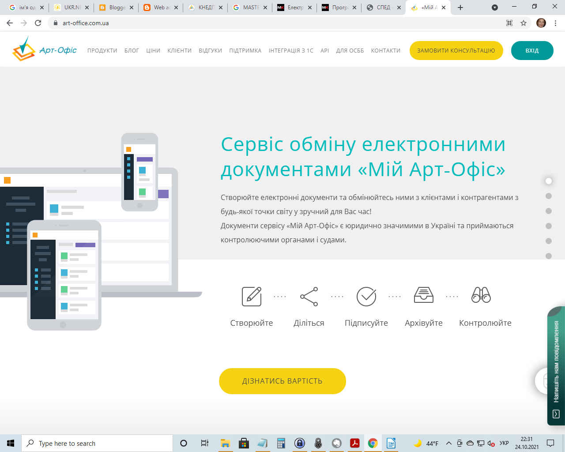Image resolution: width=565 pixels, height=452 pixels.
Task: Click the Архівуйте inbox tray icon
Action: pyautogui.click(x=424, y=295)
